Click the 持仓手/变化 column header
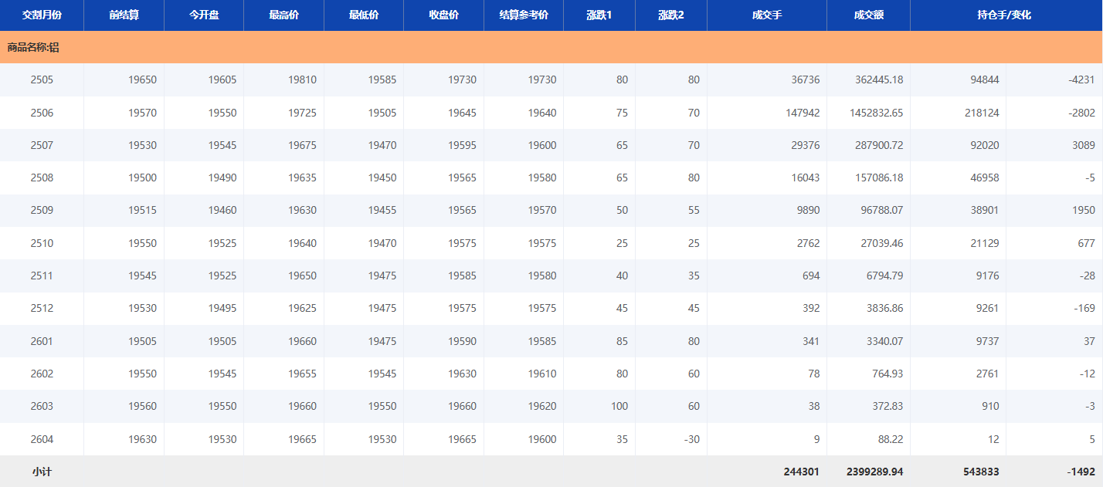Image resolution: width=1103 pixels, height=487 pixels. 1006,15
